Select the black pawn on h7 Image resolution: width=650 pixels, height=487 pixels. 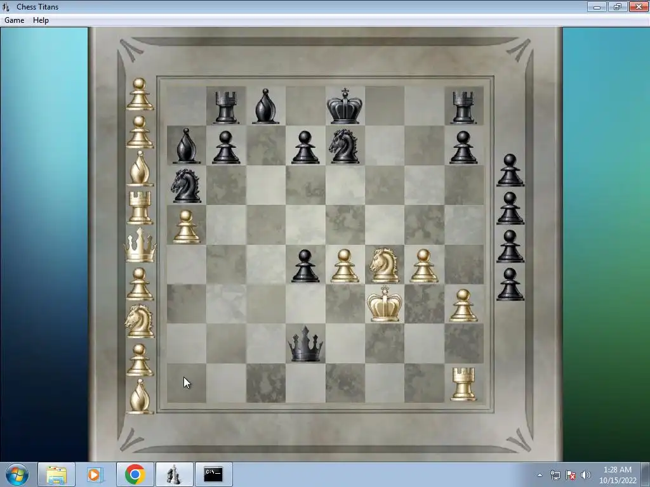[463, 147]
